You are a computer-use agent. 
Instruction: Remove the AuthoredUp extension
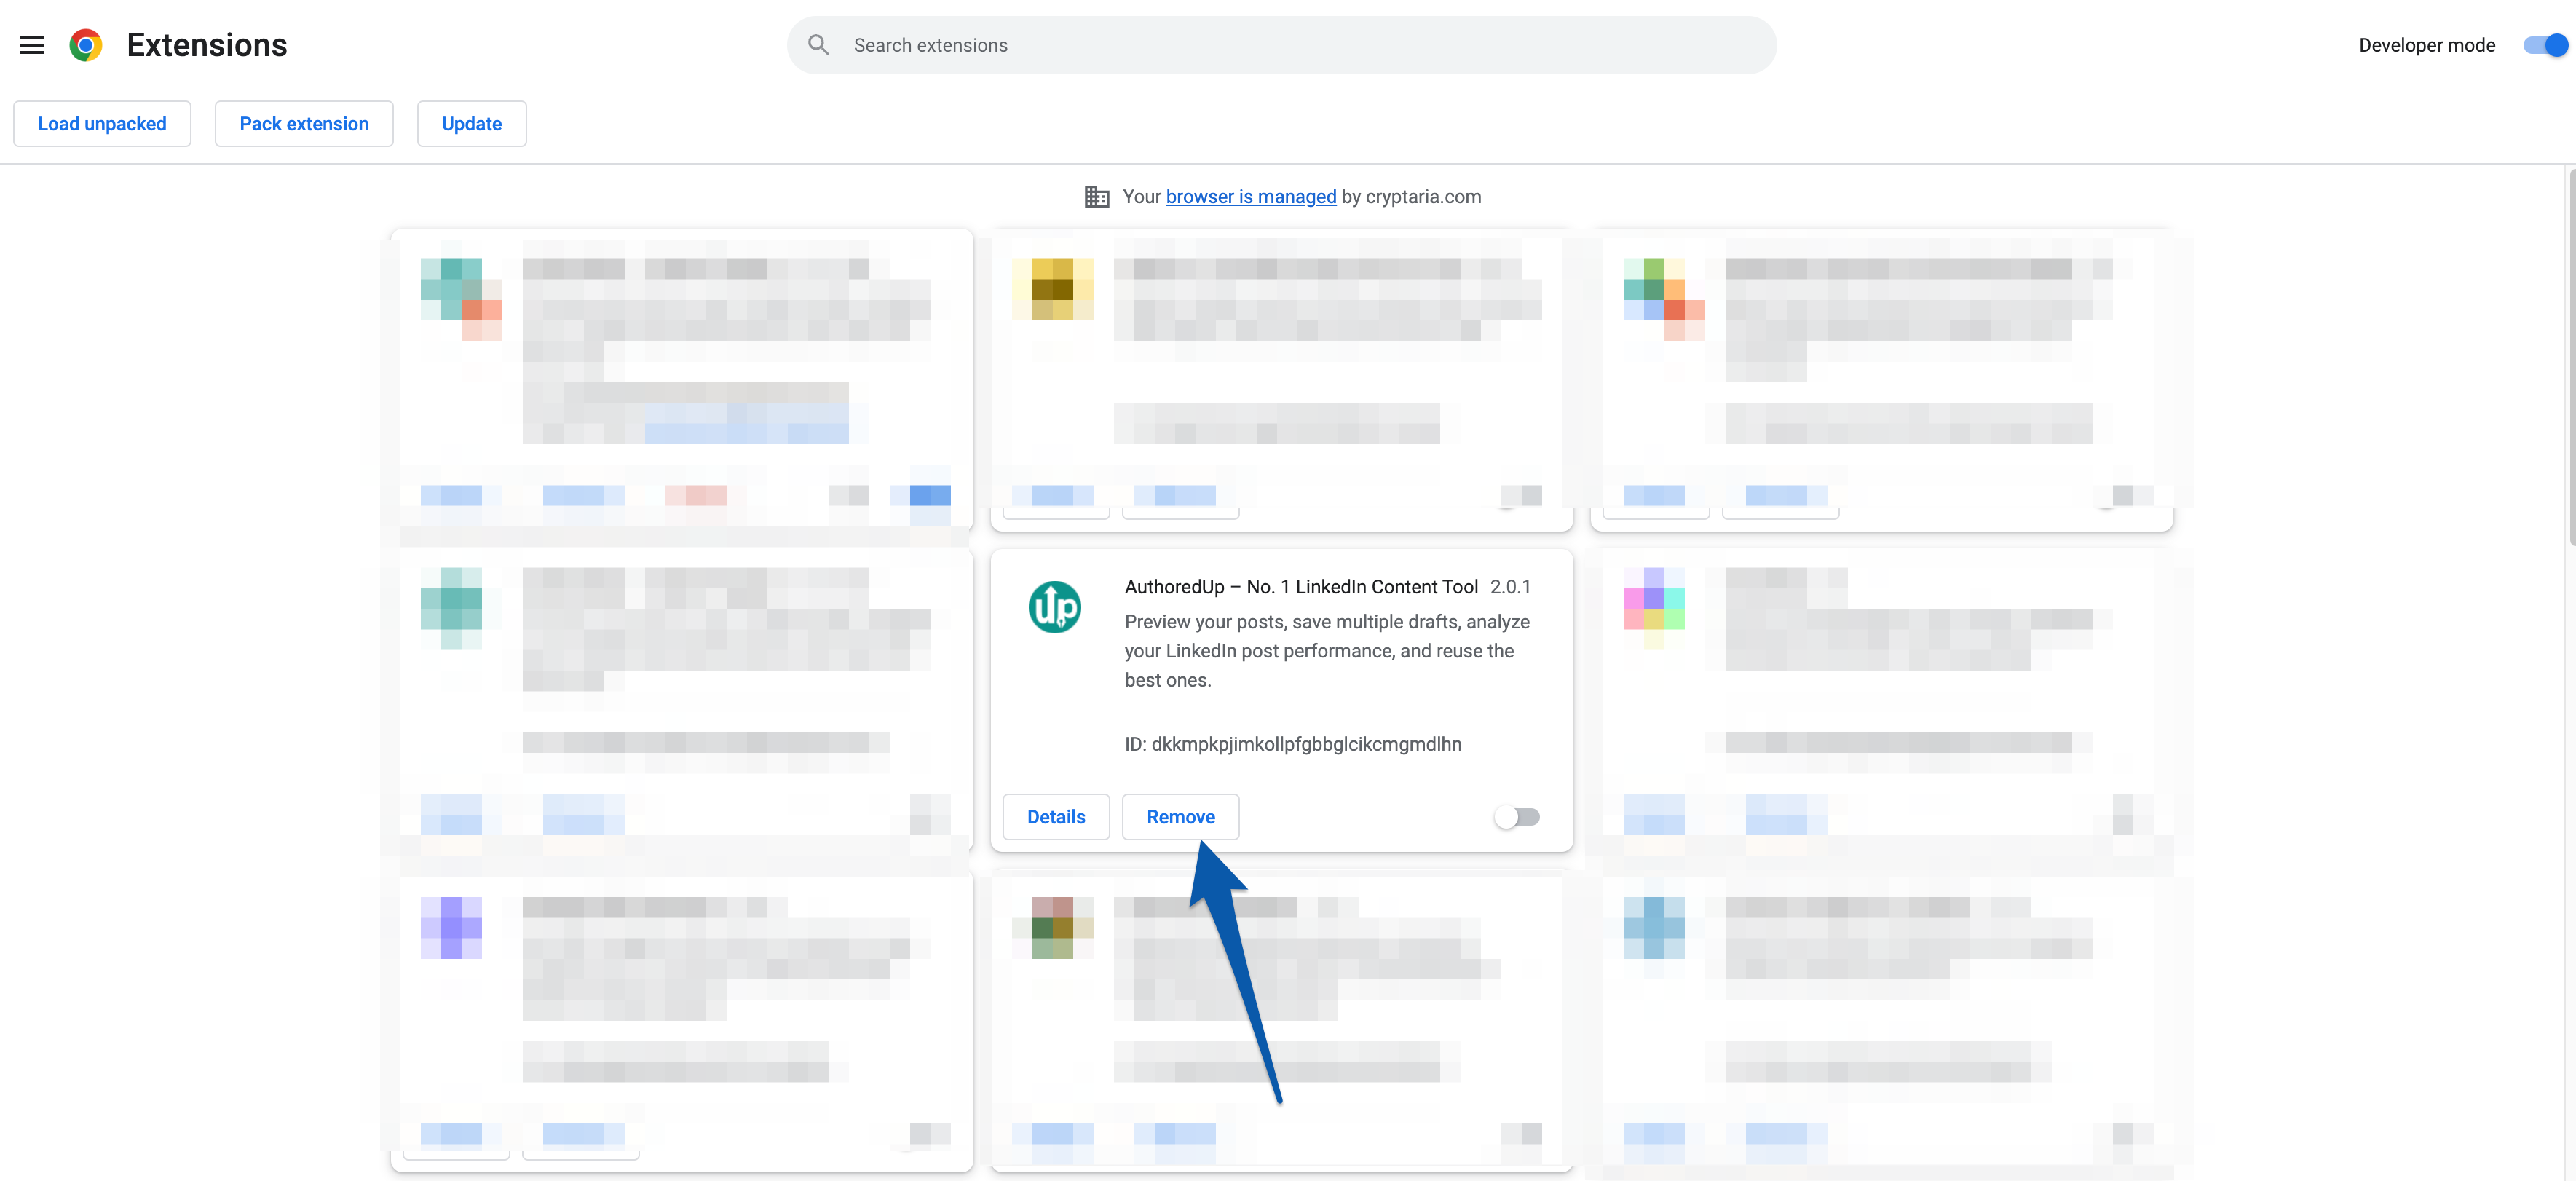pos(1180,817)
